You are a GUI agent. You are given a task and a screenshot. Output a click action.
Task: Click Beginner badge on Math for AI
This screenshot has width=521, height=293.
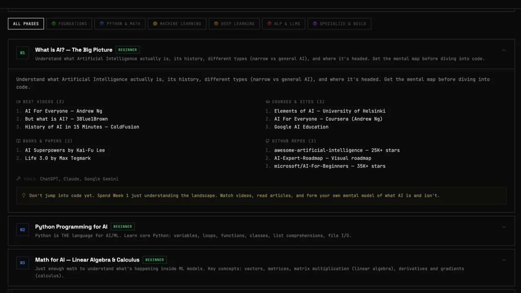(x=155, y=260)
